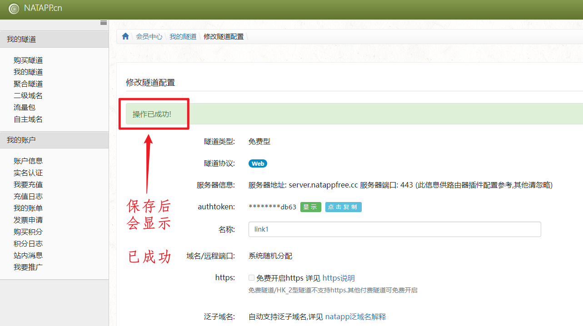Open 流量包 in the sidebar
583x326 pixels.
(25, 107)
